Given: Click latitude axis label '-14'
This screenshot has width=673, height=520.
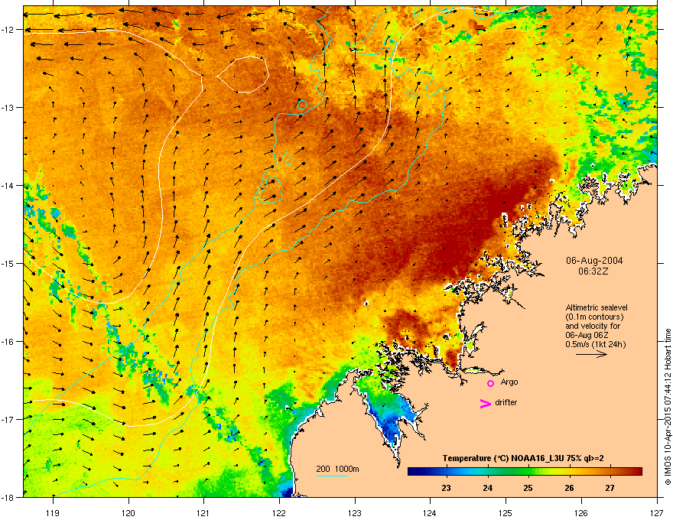Looking at the screenshot, I should pyautogui.click(x=8, y=185).
